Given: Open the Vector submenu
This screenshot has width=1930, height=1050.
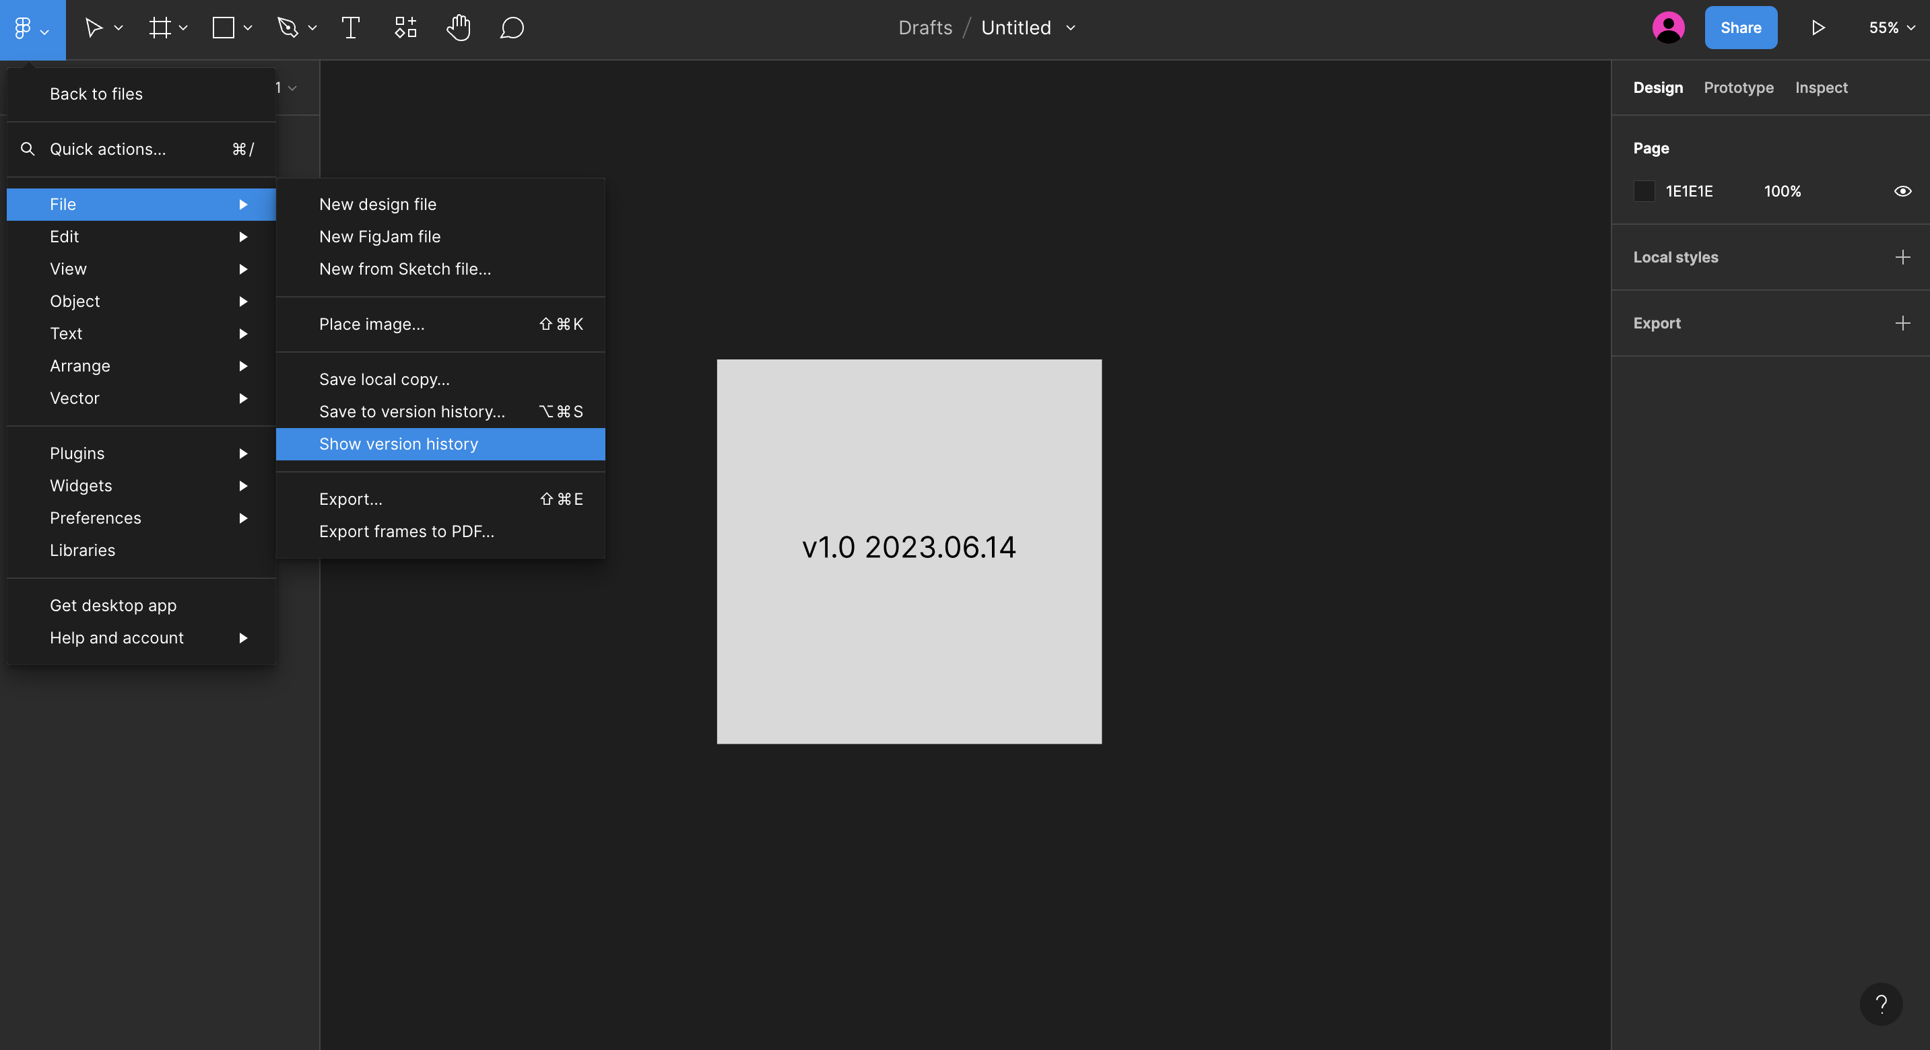Looking at the screenshot, I should click(141, 398).
